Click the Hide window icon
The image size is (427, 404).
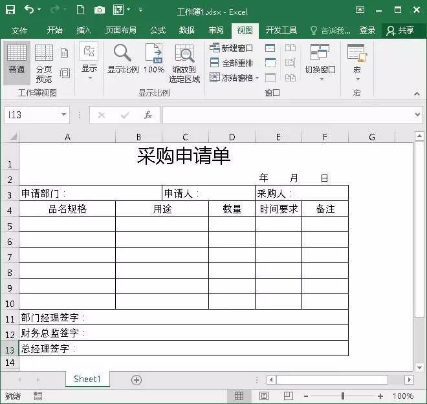pos(270,63)
